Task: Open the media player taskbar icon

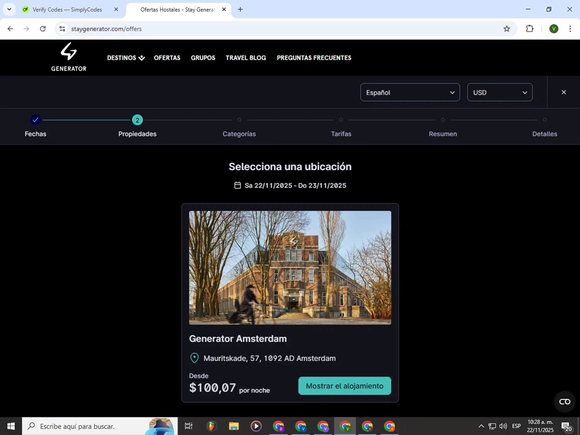Action: pos(256,426)
